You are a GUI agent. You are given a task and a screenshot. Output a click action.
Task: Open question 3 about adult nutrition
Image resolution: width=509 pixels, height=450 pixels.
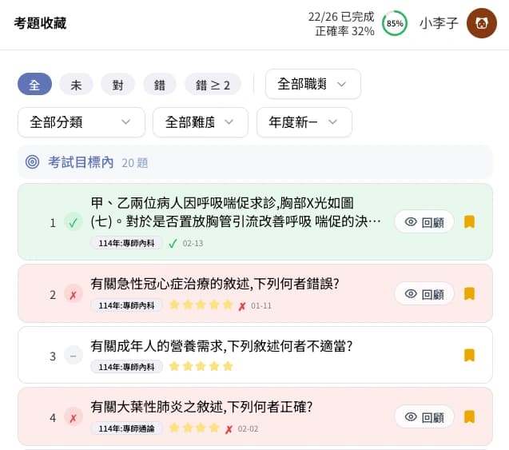pyautogui.click(x=222, y=346)
